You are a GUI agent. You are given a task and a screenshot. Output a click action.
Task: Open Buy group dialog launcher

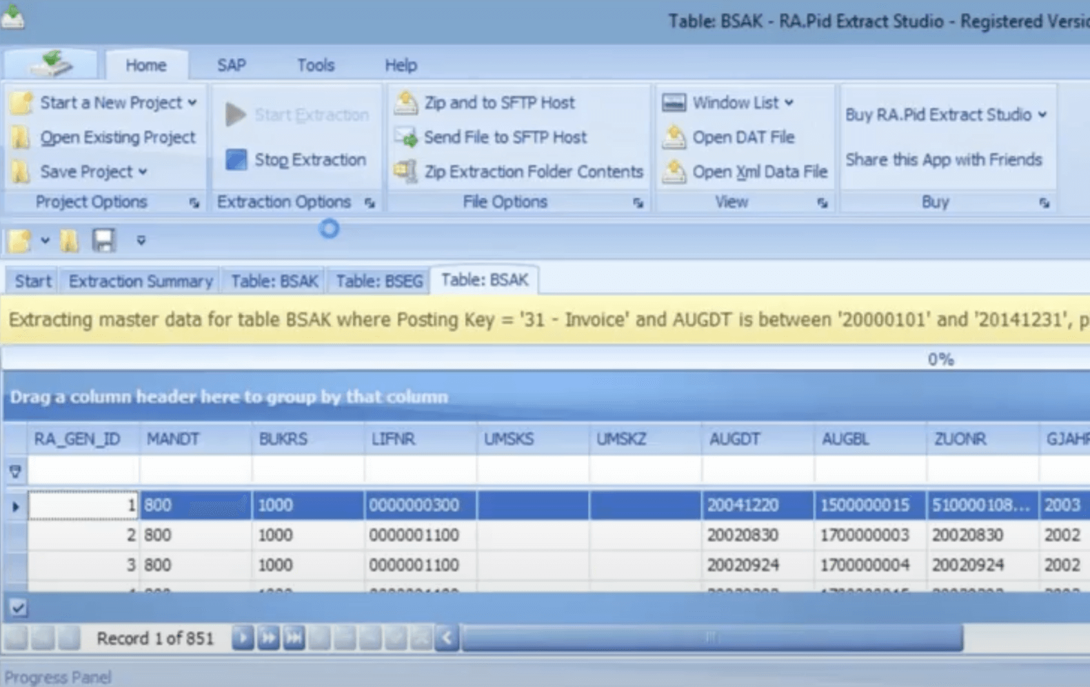[1044, 203]
